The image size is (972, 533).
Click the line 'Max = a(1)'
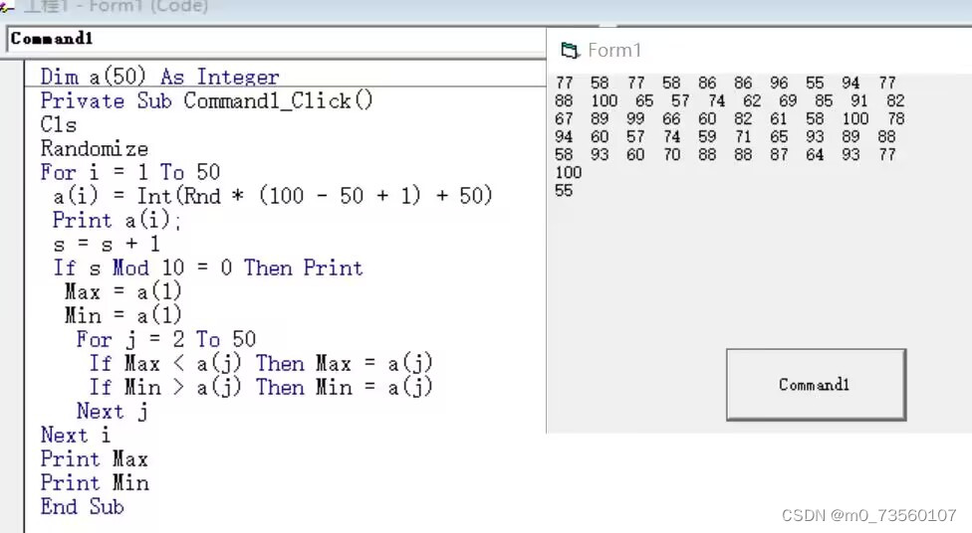coord(122,291)
